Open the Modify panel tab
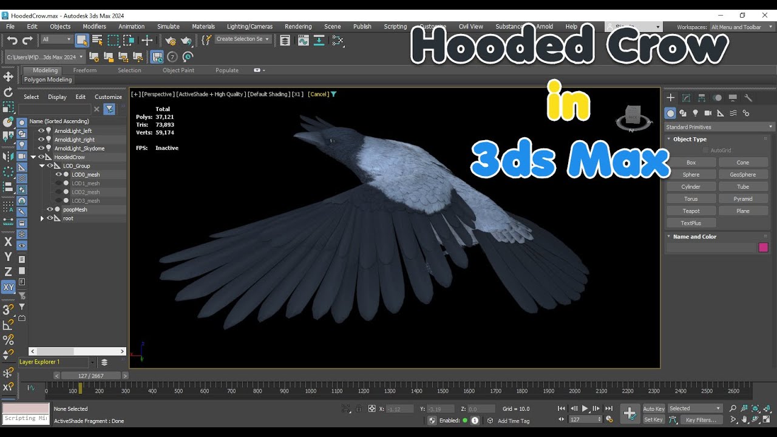The height and width of the screenshot is (437, 777). [686, 98]
